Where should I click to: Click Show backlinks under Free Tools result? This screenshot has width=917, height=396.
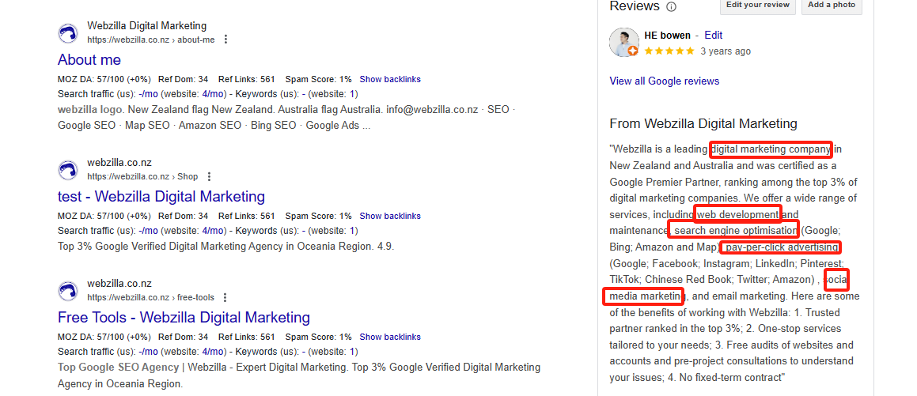[390, 337]
